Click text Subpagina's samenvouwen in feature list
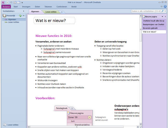The image size is (168, 128). pos(57,52)
